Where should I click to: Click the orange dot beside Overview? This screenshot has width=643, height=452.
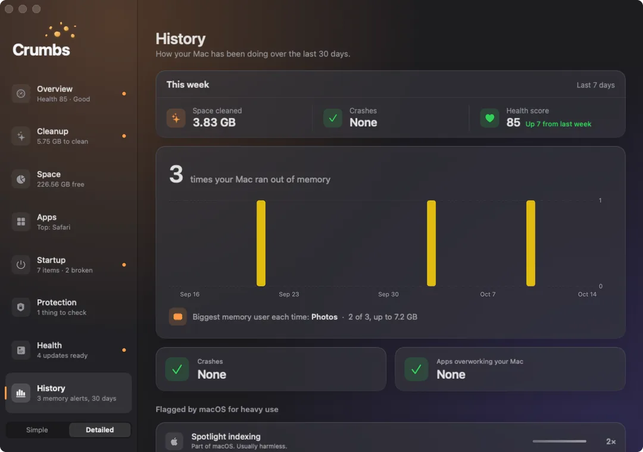pyautogui.click(x=124, y=93)
